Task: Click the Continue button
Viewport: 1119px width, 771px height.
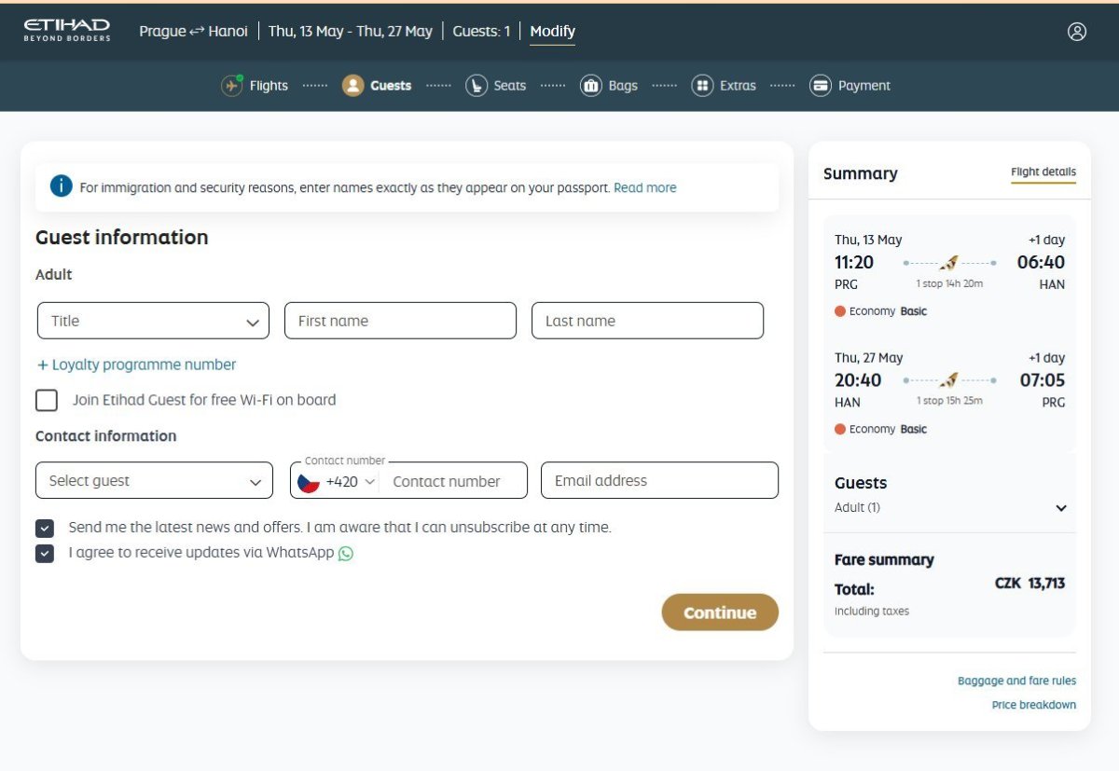Action: pyautogui.click(x=720, y=613)
